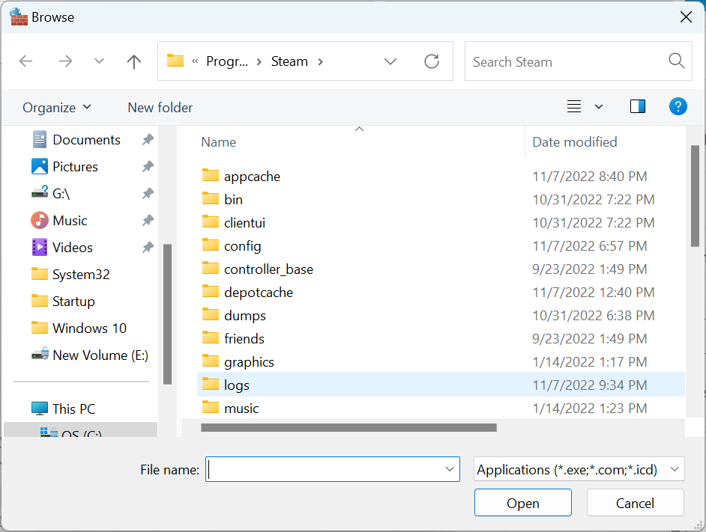Image resolution: width=706 pixels, height=532 pixels.
Task: Change view with the list view icon
Action: [x=573, y=106]
